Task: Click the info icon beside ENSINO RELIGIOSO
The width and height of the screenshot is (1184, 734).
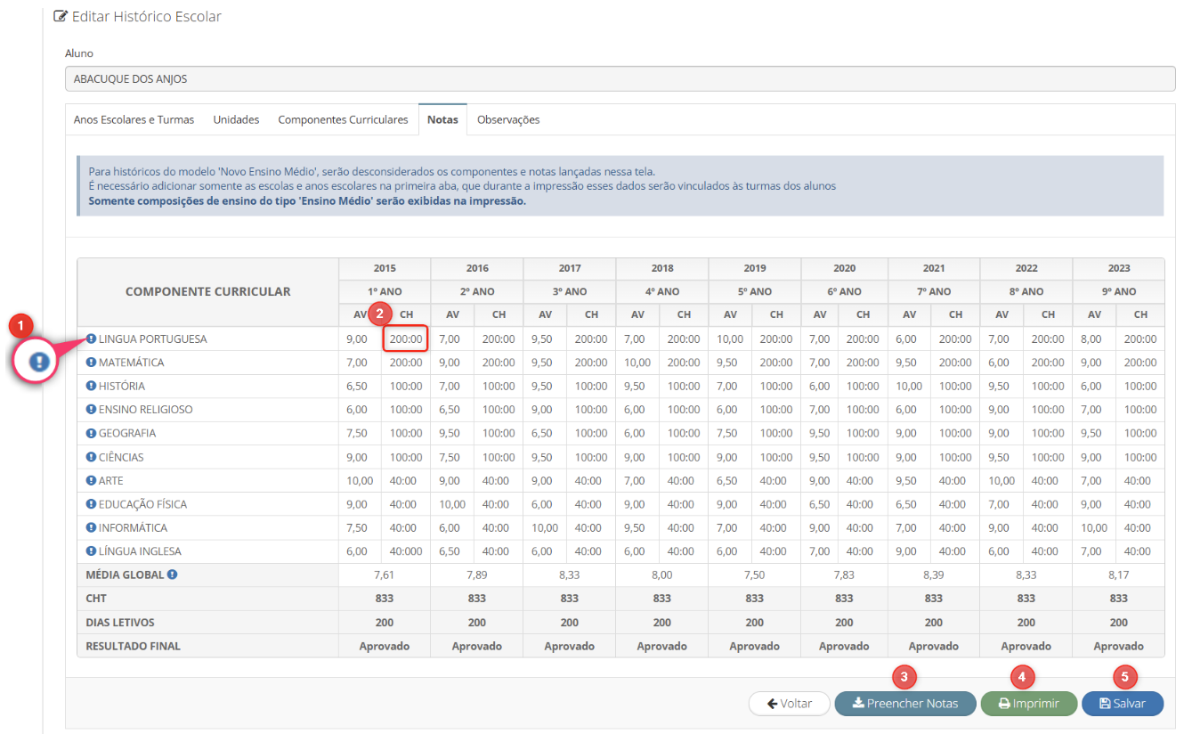Action: click(x=91, y=410)
